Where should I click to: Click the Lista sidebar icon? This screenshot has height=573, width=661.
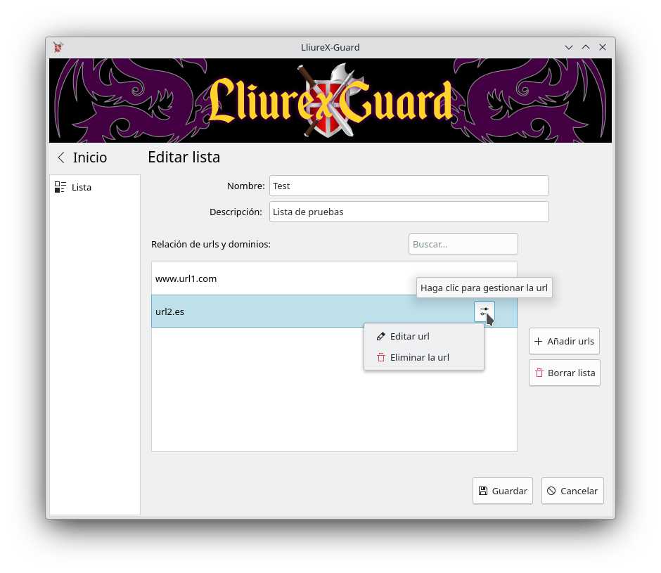click(x=60, y=187)
